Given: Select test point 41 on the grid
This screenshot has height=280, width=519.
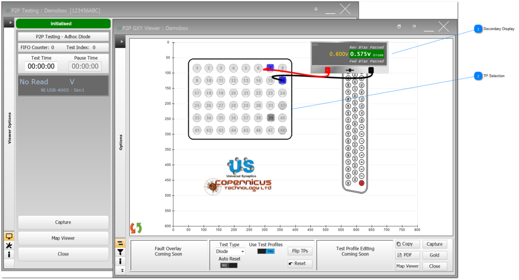Looking at the screenshot, I should pyautogui.click(x=197, y=130).
